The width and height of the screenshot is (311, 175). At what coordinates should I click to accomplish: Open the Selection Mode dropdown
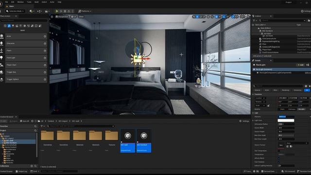15,11
